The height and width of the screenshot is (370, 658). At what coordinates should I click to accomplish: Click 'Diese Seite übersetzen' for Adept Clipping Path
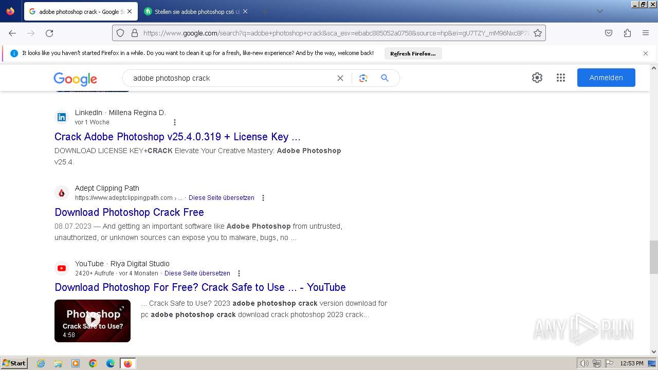pos(222,198)
